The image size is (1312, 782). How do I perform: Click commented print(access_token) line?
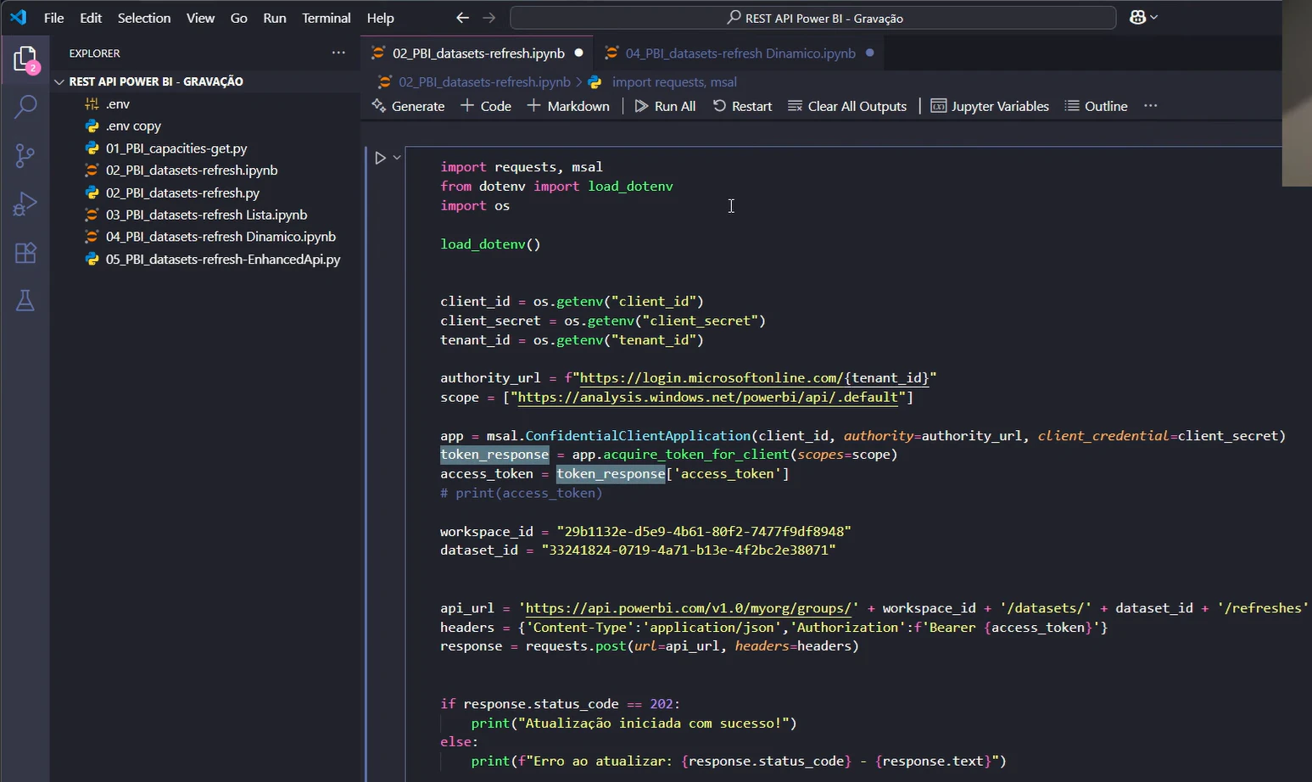[x=522, y=493]
